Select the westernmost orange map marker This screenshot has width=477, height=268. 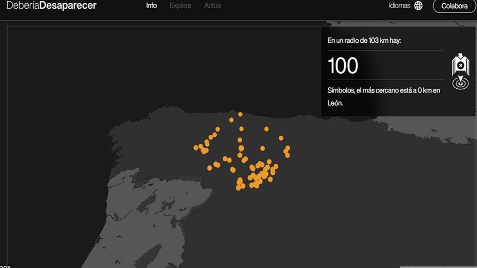[x=196, y=147]
